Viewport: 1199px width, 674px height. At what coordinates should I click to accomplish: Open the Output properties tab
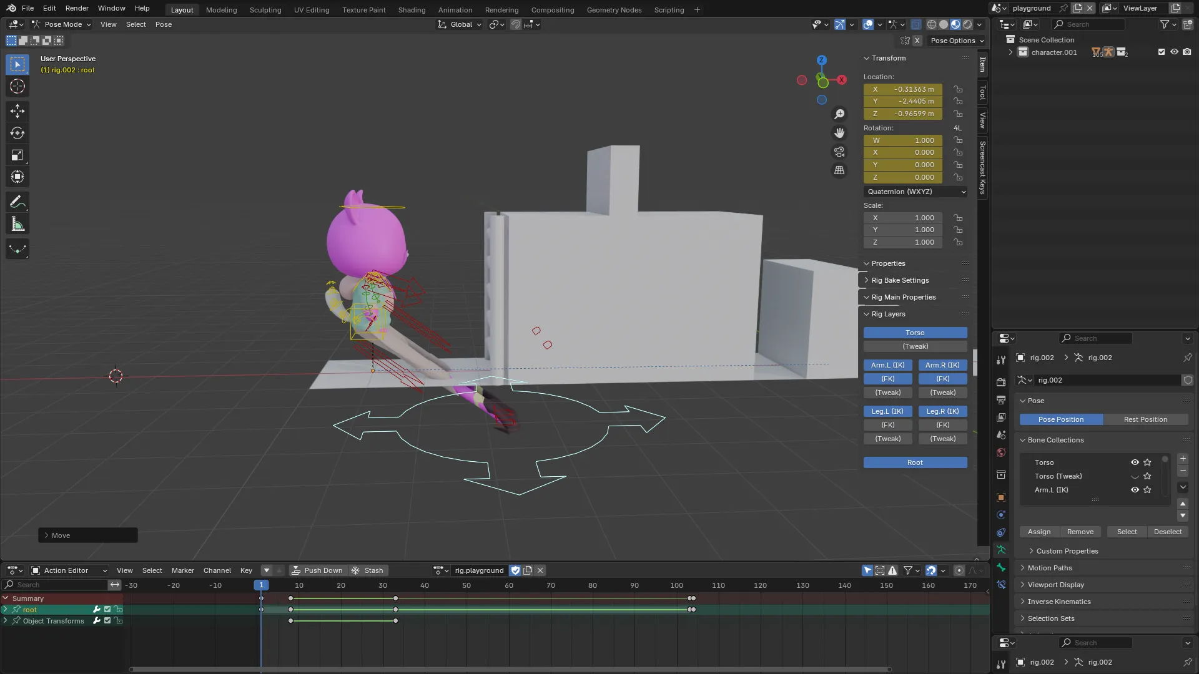[x=1001, y=399]
